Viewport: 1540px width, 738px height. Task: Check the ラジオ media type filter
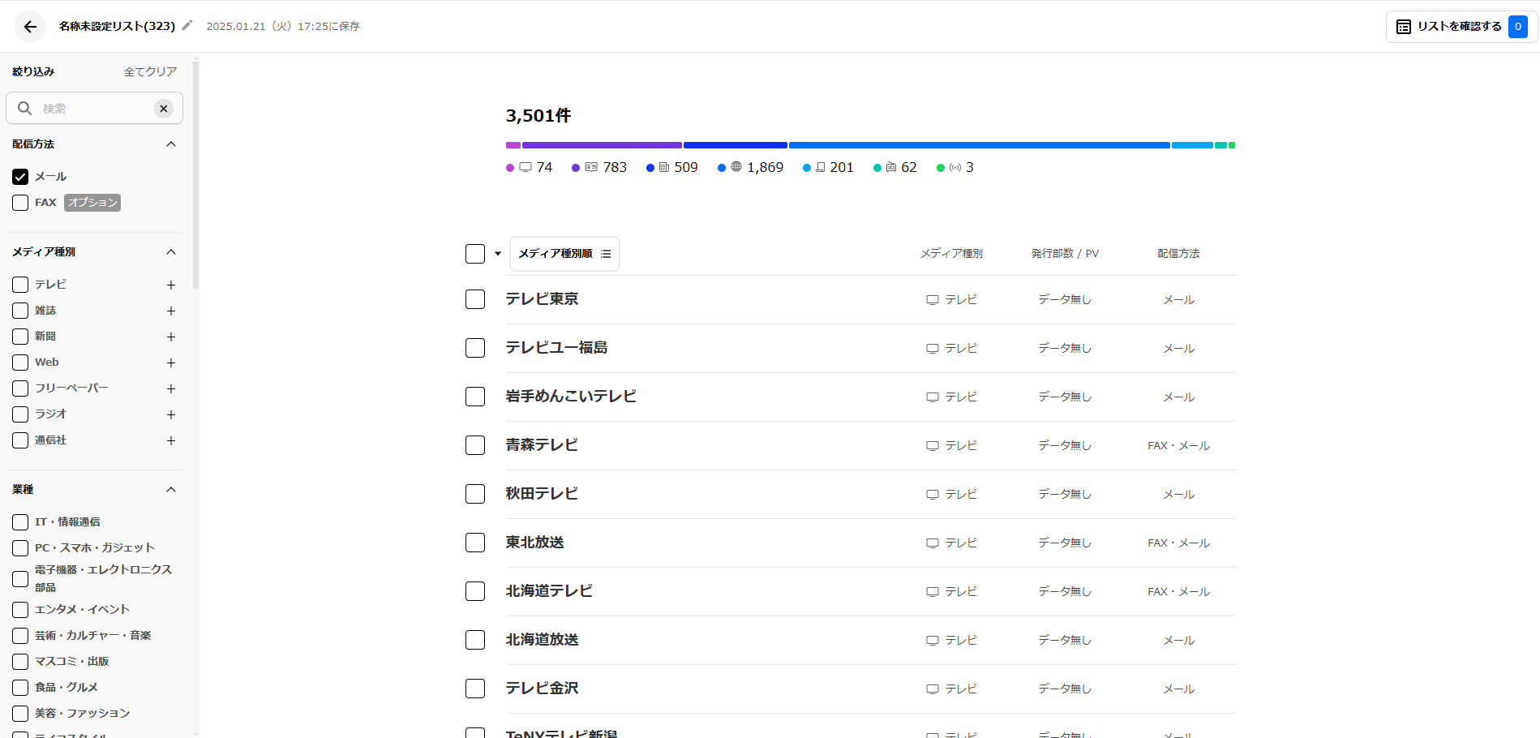pos(20,414)
